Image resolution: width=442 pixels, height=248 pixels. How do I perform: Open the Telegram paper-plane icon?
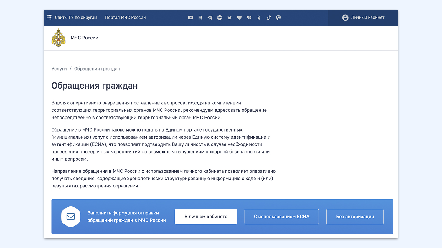point(210,18)
